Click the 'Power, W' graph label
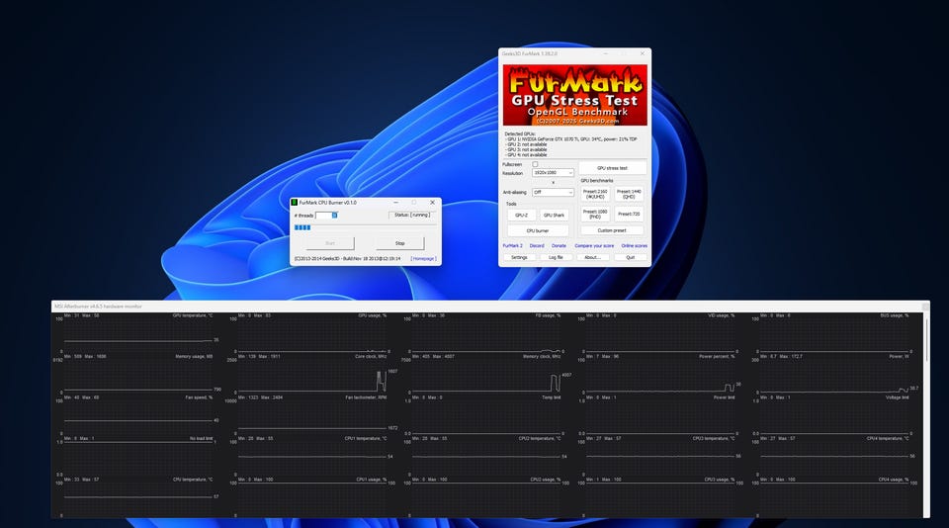 900,357
